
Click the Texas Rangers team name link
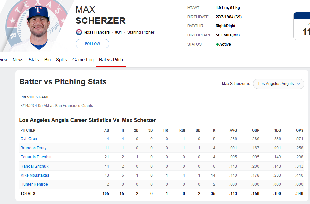coord(96,32)
